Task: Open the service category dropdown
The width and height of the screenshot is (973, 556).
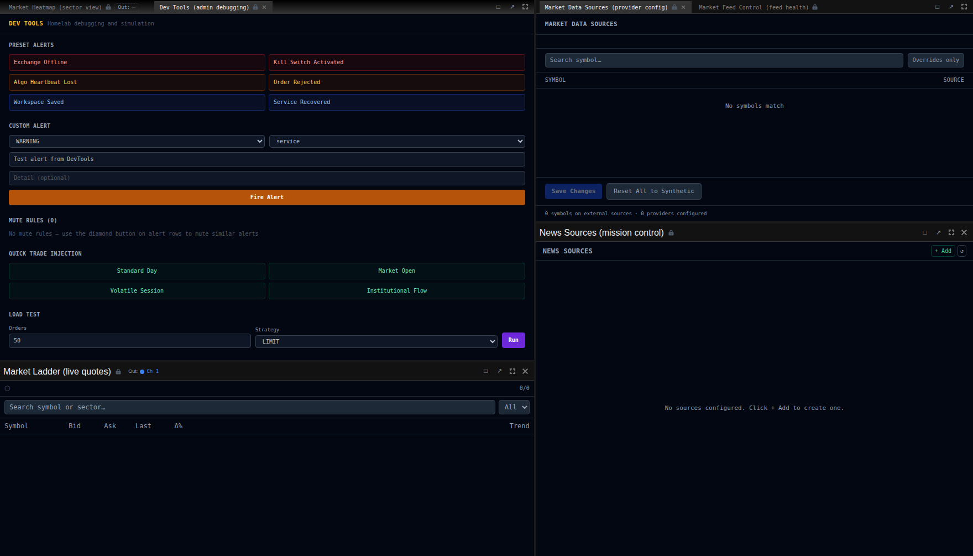Action: [x=397, y=142]
